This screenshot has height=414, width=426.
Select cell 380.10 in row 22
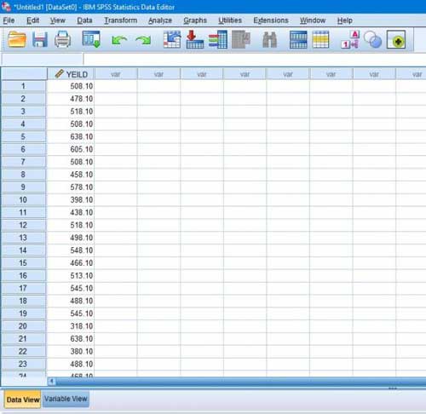pos(71,352)
